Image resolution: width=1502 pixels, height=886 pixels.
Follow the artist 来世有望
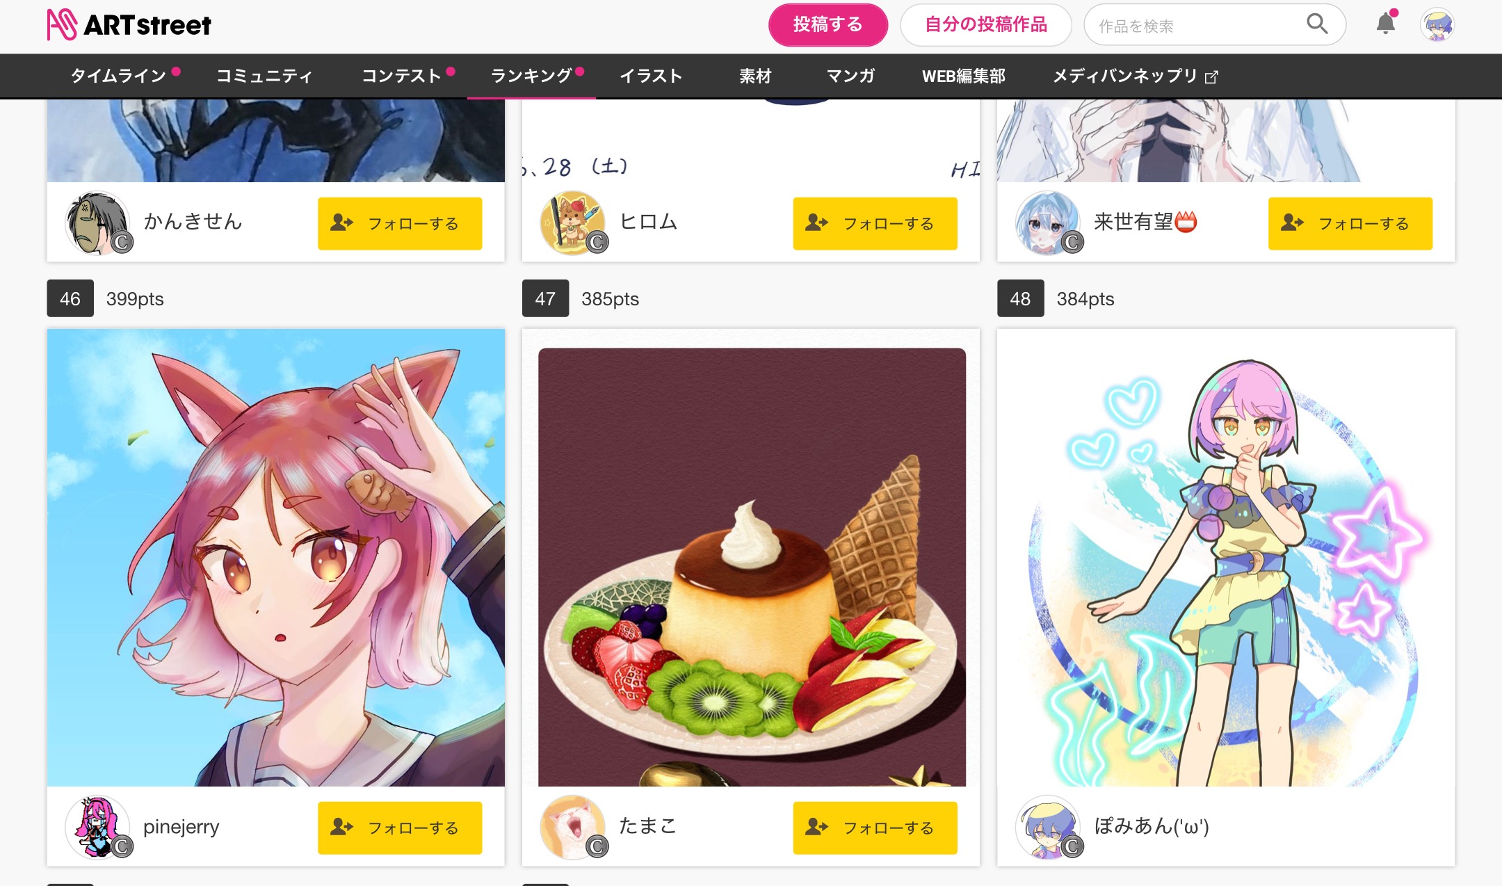1350,223
